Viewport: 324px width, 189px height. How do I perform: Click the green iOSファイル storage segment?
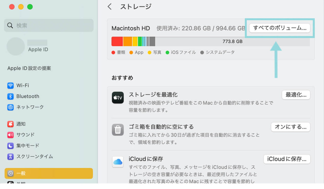click(140, 41)
